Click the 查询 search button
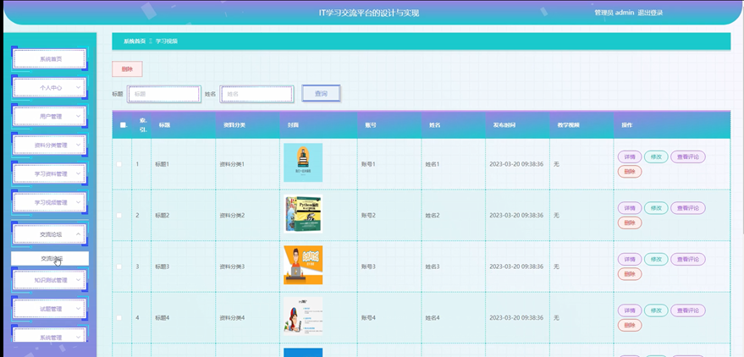This screenshot has height=357, width=744. (322, 93)
